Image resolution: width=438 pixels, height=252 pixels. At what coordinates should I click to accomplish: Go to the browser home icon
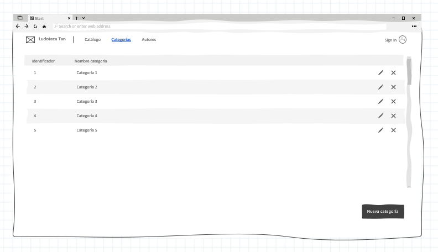(44, 27)
